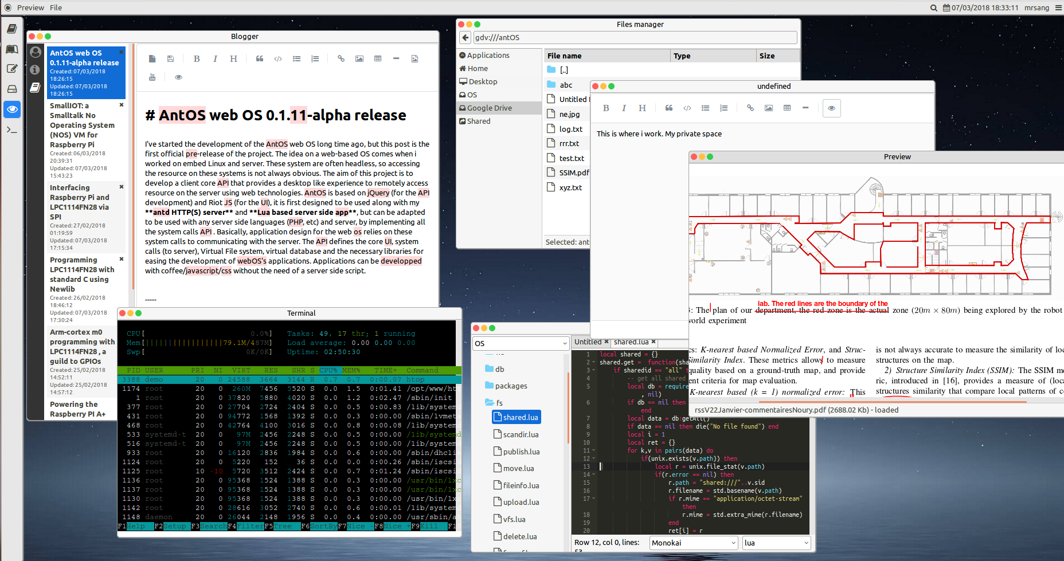This screenshot has width=1064, height=561.
Task: Toggle preview eye in Blogger toolbar
Action: (x=178, y=77)
